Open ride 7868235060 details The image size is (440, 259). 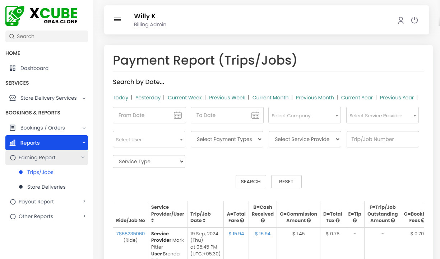click(130, 233)
